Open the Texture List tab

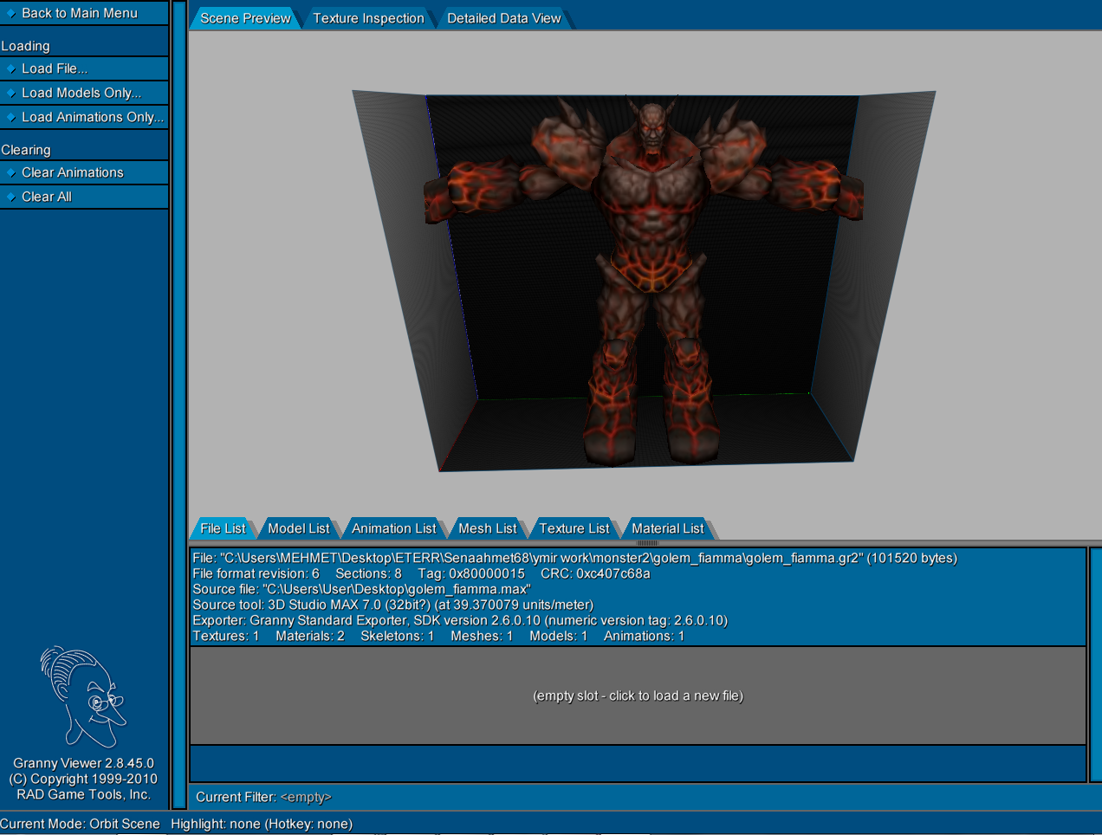click(x=574, y=528)
